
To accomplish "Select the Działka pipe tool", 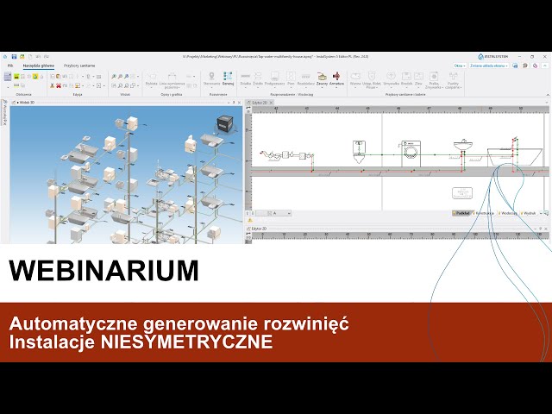I will (245, 78).
